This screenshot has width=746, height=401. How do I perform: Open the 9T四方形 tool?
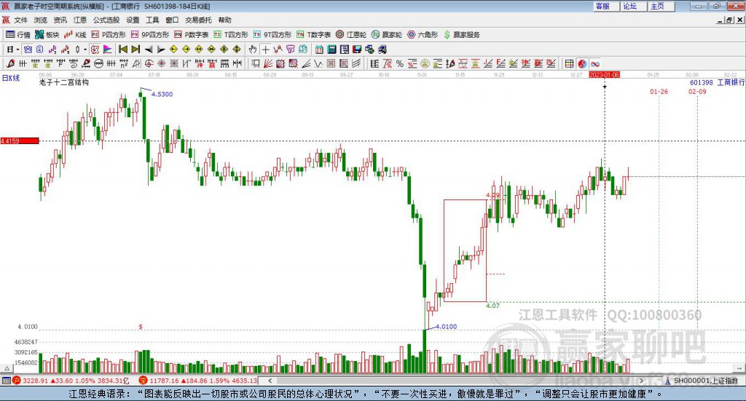point(272,35)
